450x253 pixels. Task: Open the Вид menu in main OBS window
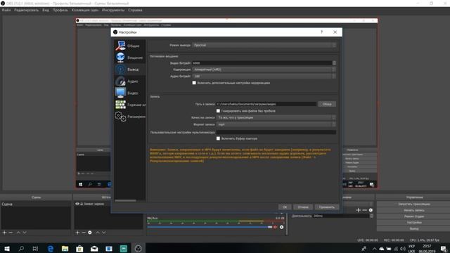click(45, 10)
